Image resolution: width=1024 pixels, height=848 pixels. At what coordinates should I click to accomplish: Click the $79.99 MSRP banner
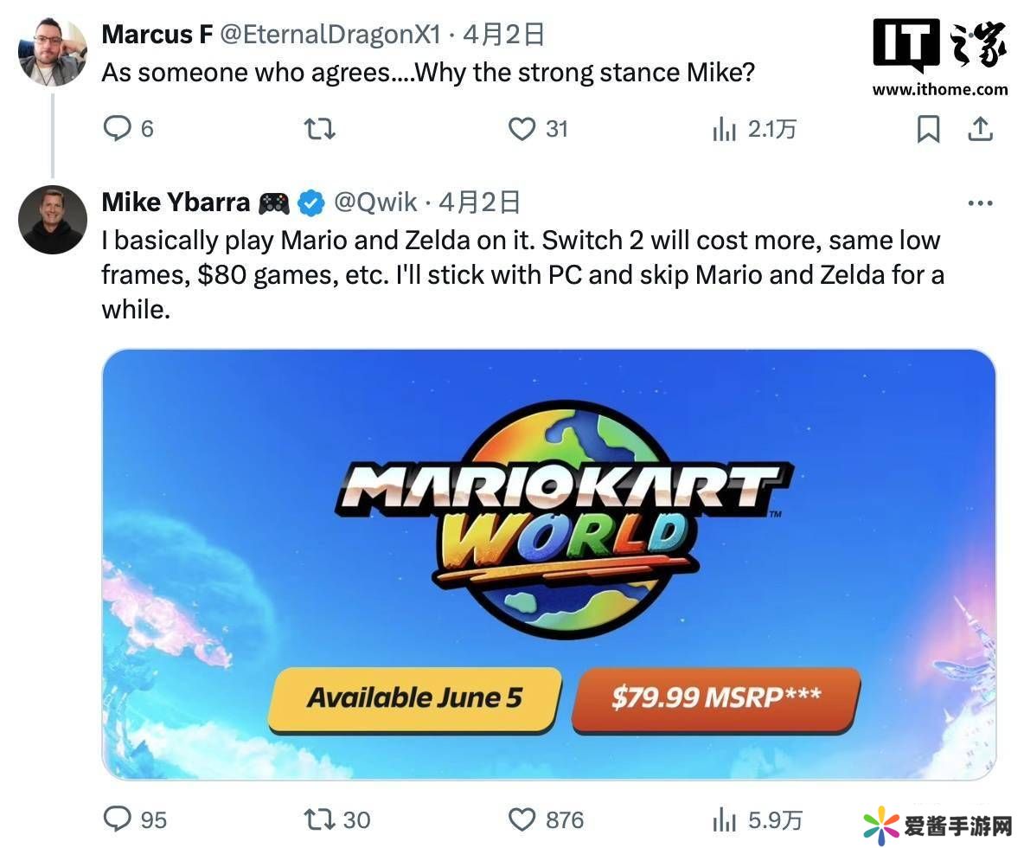coord(716,698)
